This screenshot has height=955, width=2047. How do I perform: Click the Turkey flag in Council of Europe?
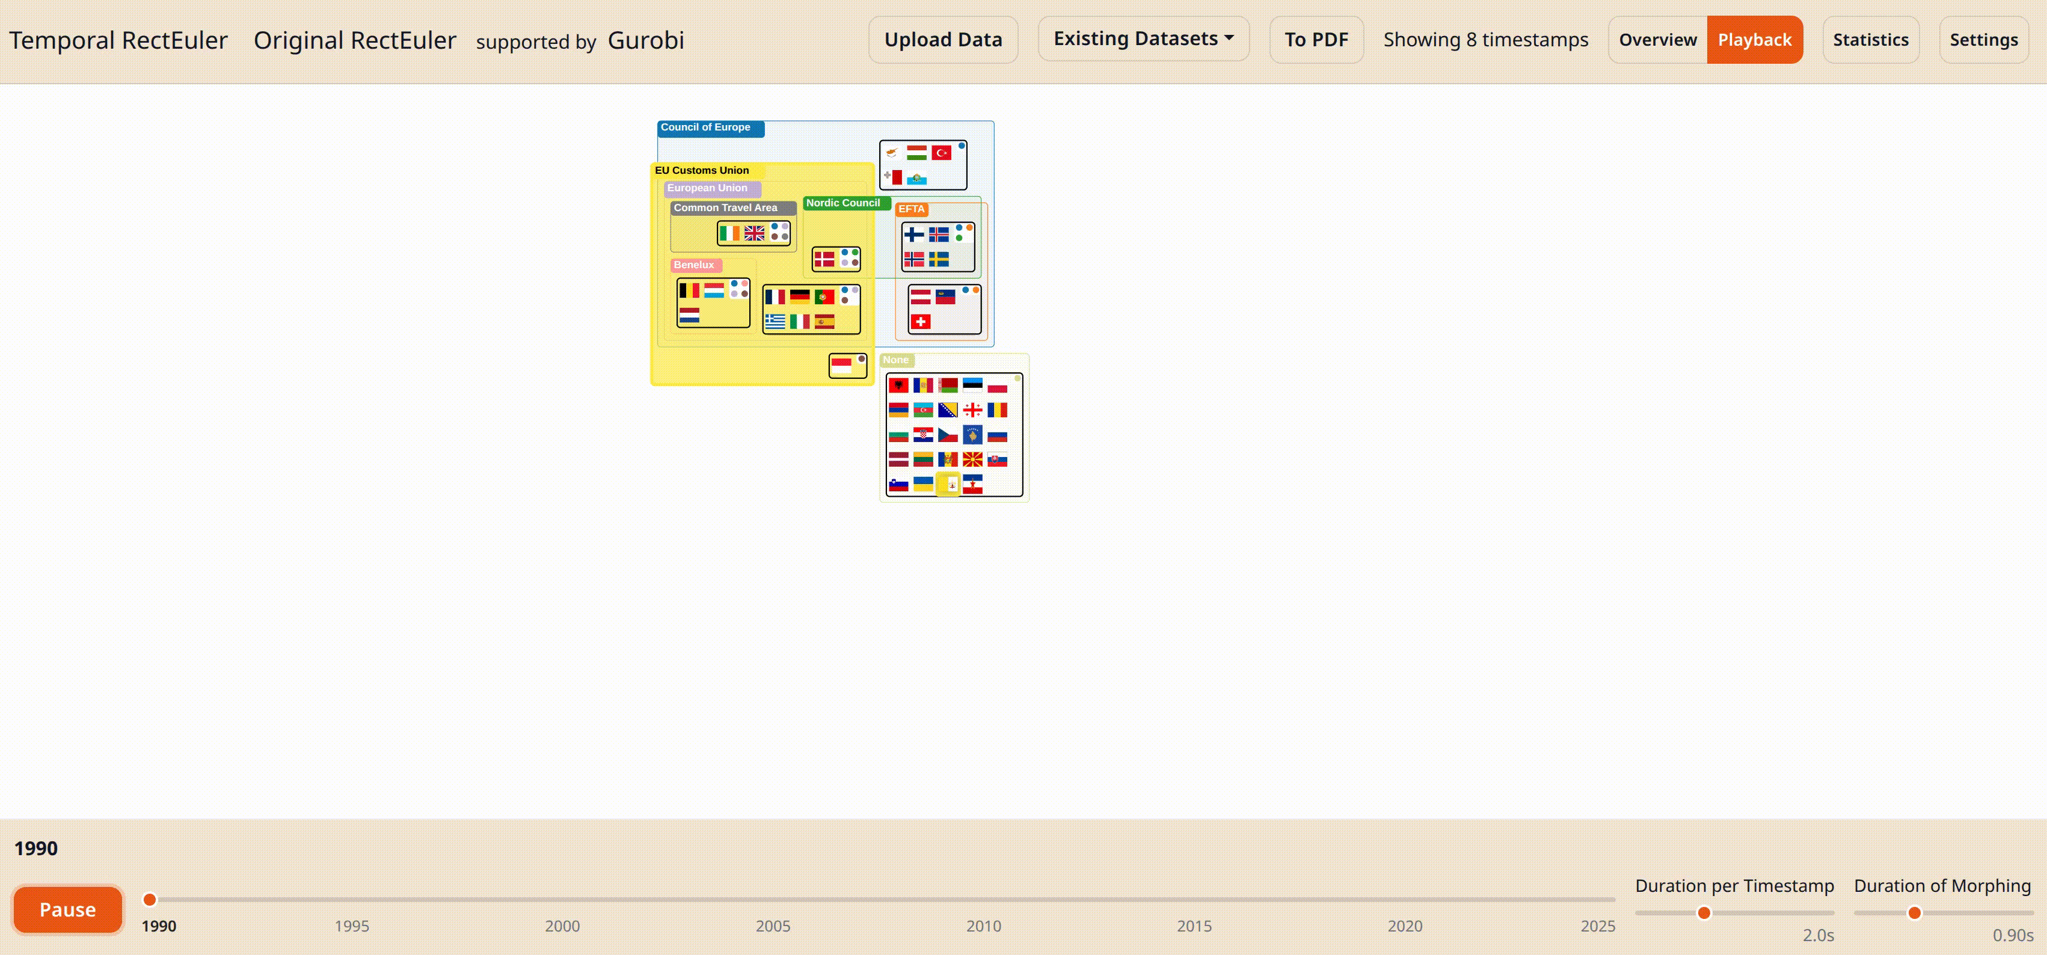click(x=942, y=153)
